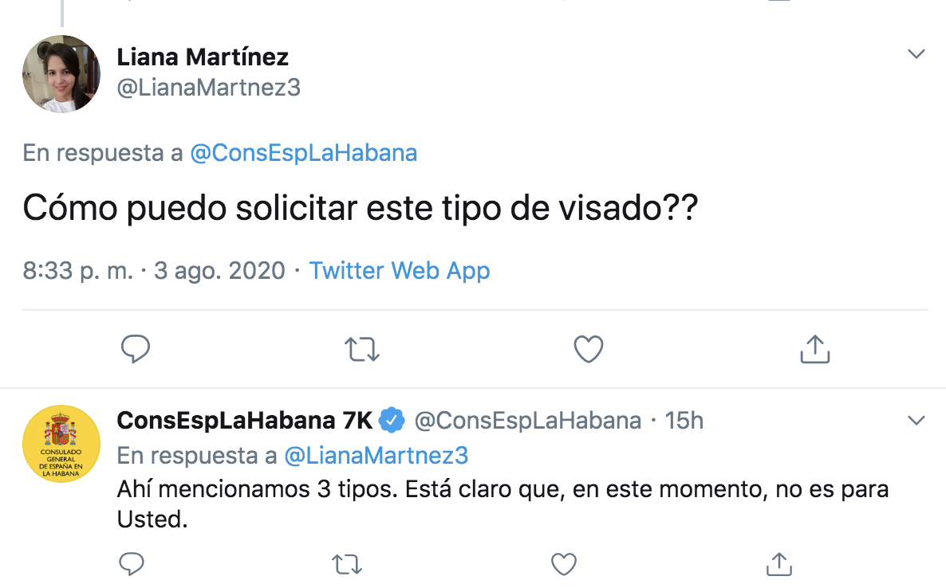Share Liana Martínez's tweet
Image resolution: width=946 pixels, height=588 pixels.
point(814,349)
